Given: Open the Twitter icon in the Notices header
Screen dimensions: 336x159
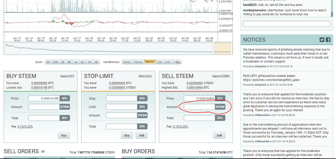Looking at the screenshot, I should (x=322, y=40).
